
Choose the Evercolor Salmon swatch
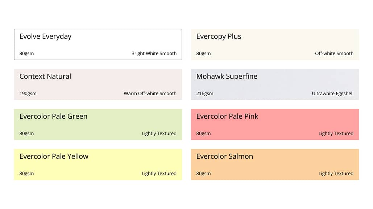tap(275, 165)
